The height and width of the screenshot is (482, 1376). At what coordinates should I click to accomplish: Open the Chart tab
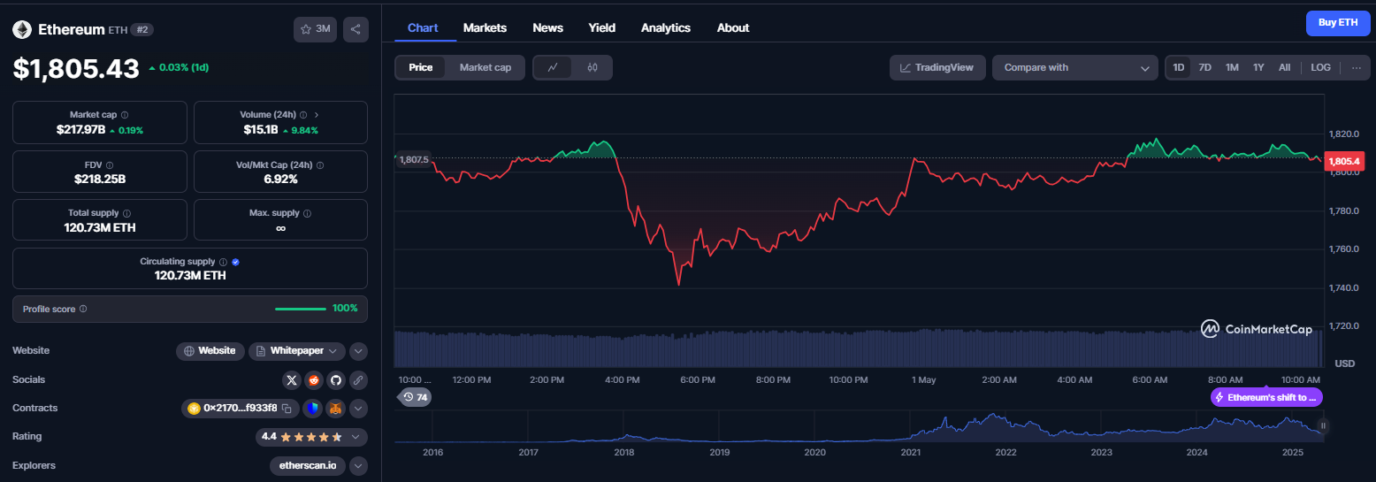coord(423,27)
